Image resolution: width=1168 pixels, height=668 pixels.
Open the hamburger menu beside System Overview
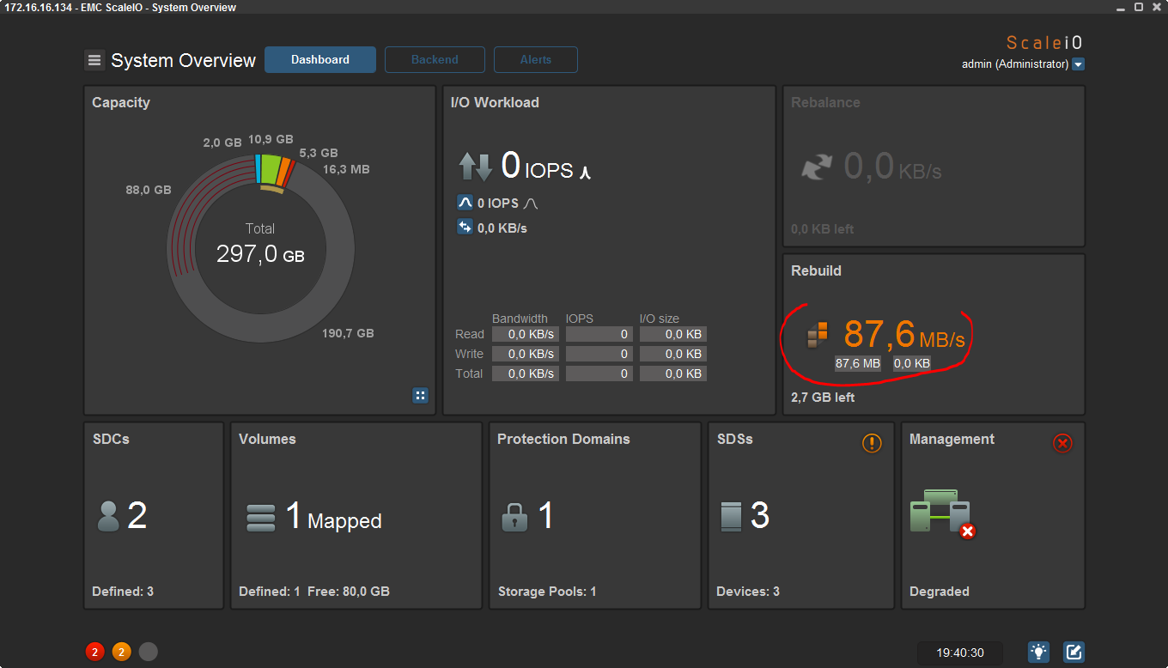point(94,60)
